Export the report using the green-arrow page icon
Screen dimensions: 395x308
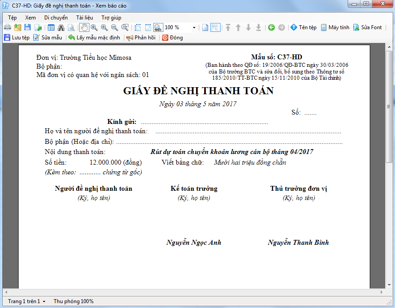click(38, 27)
